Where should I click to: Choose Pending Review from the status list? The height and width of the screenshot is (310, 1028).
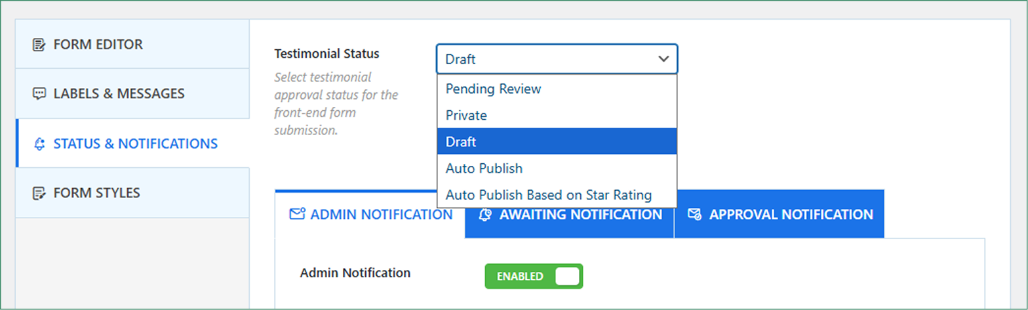(x=557, y=88)
